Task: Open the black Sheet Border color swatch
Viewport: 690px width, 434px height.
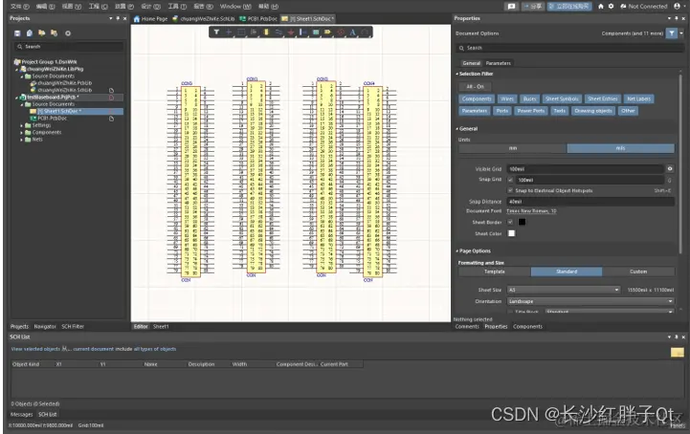Action: 522,222
